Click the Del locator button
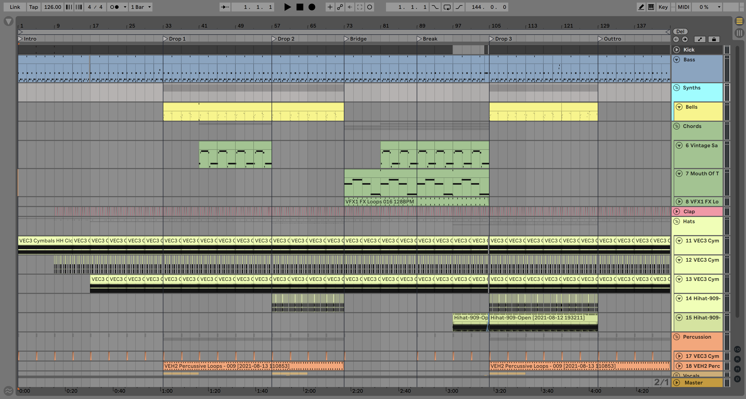The height and width of the screenshot is (399, 746). tap(680, 31)
